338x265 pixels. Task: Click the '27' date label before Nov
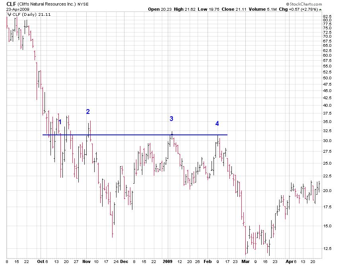(76, 262)
